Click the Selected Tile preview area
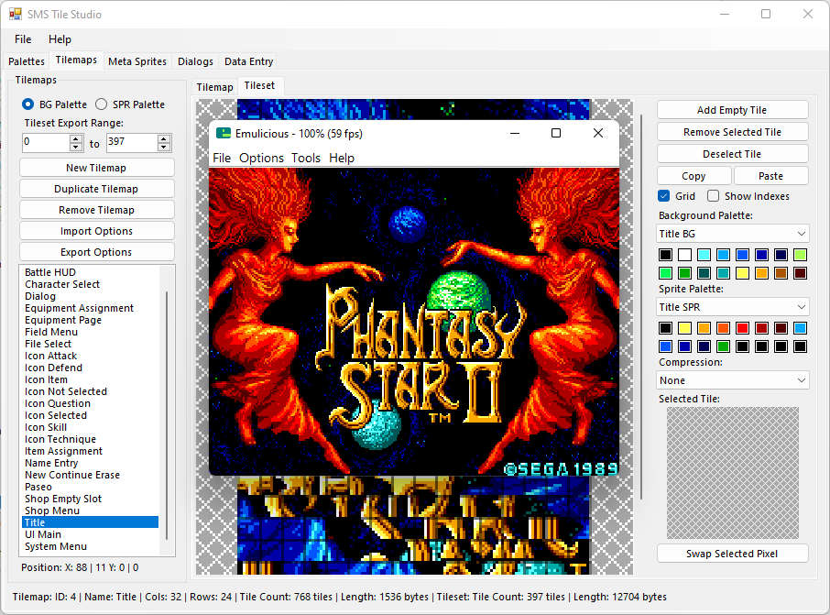The image size is (830, 615). [x=733, y=473]
